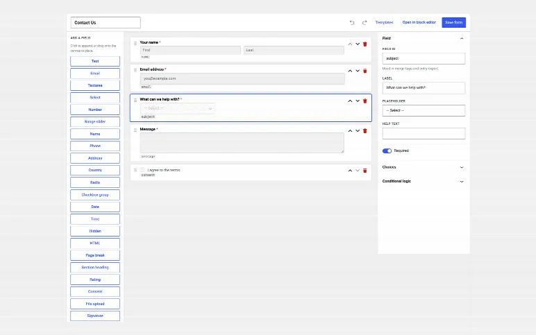Viewport: 536px width, 335px height.
Task: Add a Date field
Action: click(x=95, y=207)
